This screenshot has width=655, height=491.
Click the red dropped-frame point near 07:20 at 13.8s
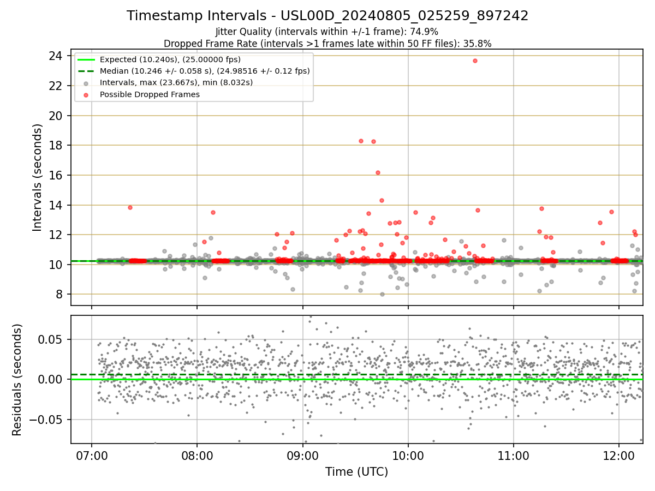(130, 207)
